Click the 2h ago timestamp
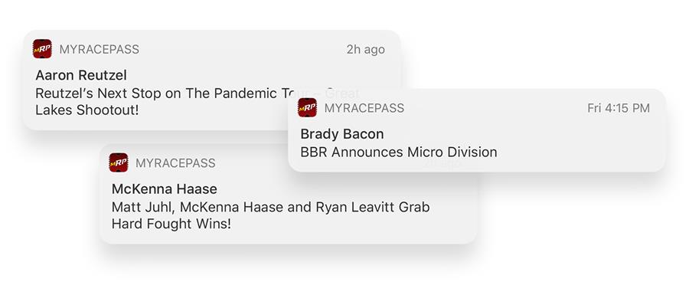Screen dimensions: 689x295 (x=366, y=49)
